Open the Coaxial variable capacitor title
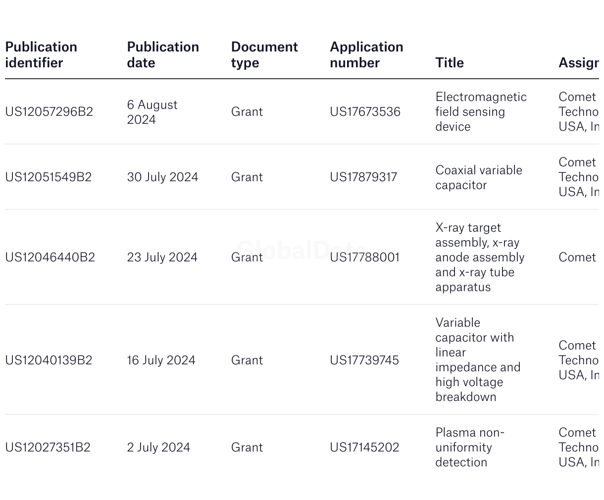 [478, 177]
